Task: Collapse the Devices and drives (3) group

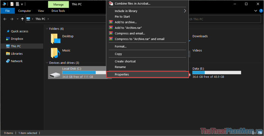Action: (47, 63)
